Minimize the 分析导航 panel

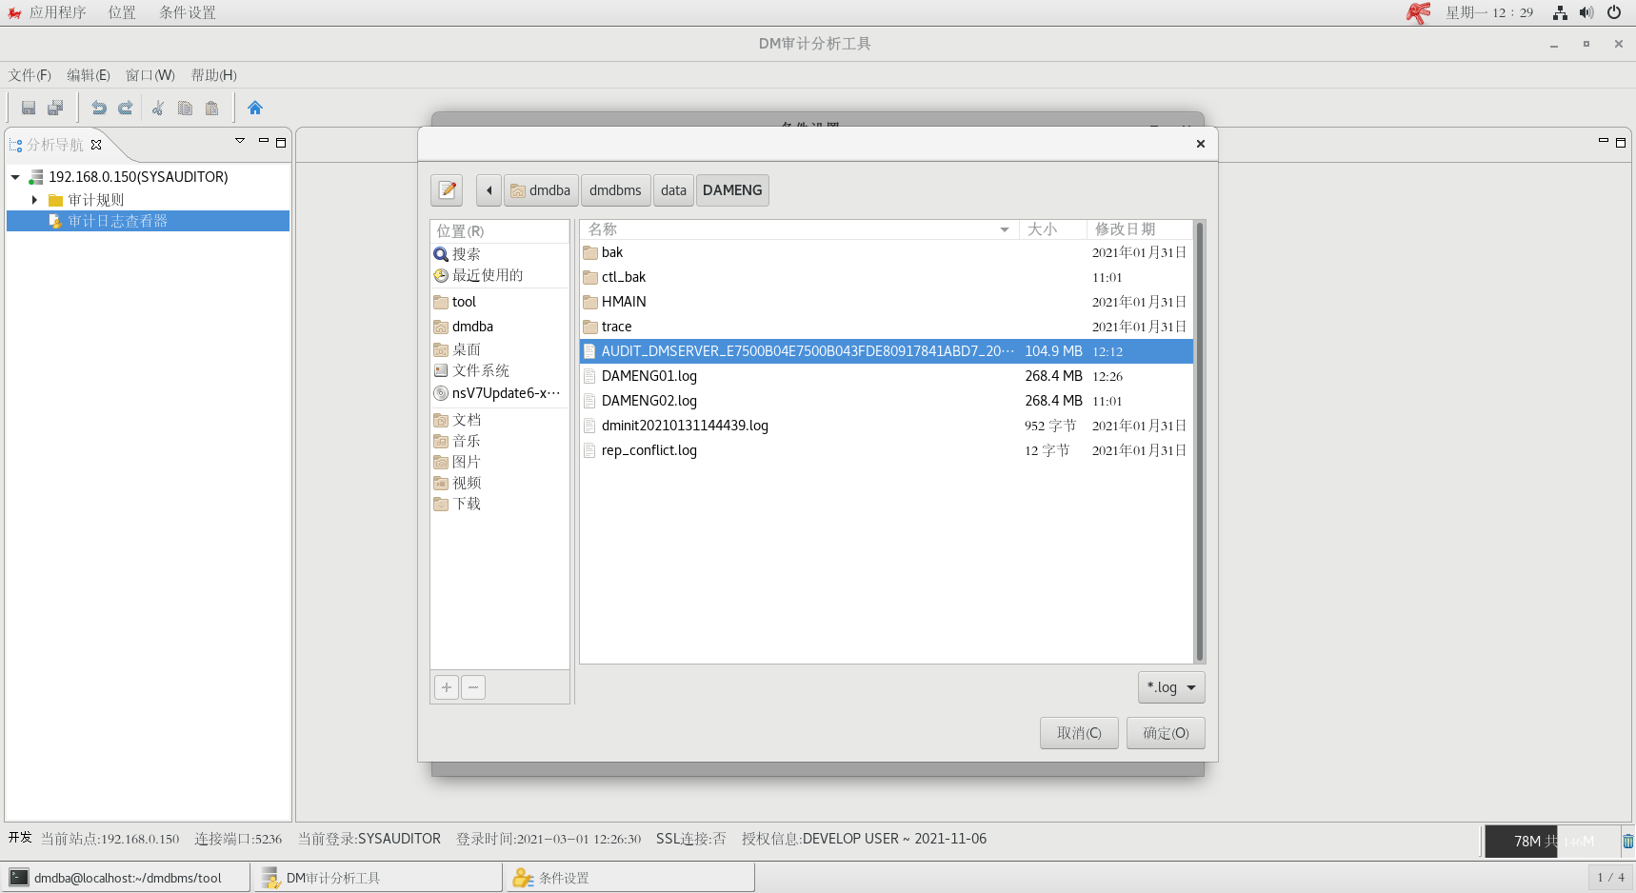tap(264, 141)
